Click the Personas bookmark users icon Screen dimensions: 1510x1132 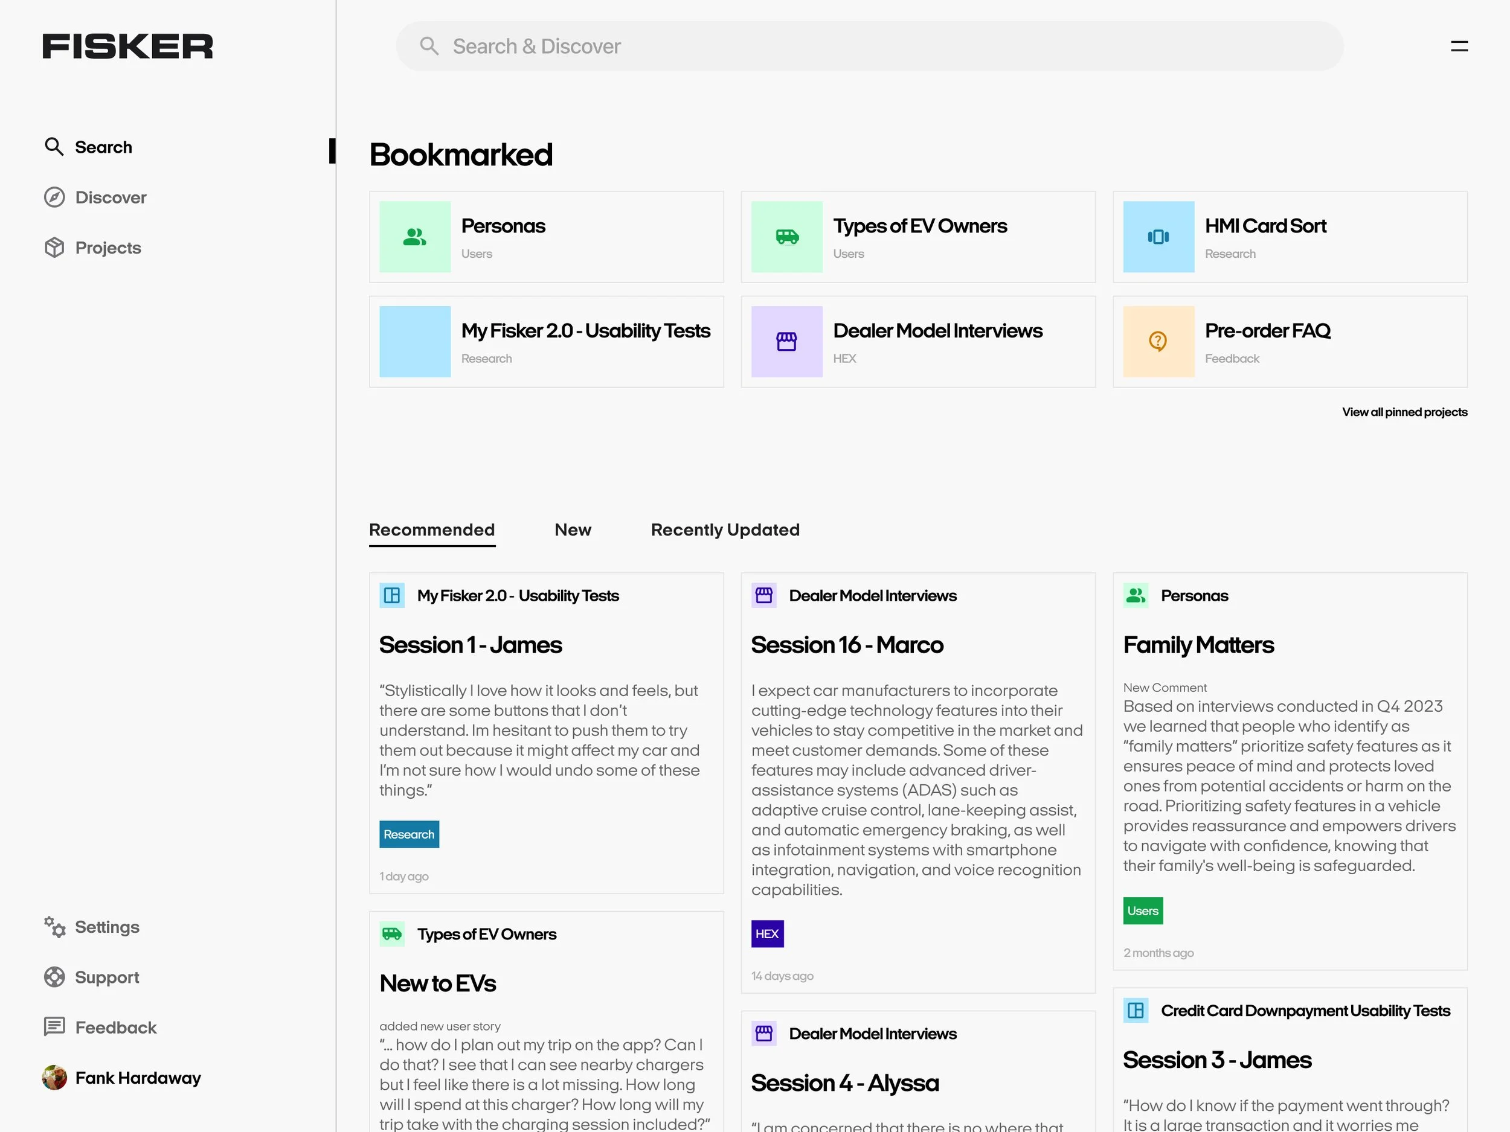414,237
